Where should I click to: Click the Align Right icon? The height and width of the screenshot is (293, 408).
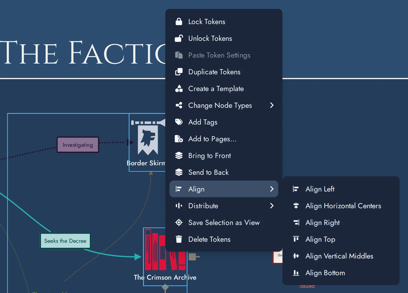tap(296, 223)
